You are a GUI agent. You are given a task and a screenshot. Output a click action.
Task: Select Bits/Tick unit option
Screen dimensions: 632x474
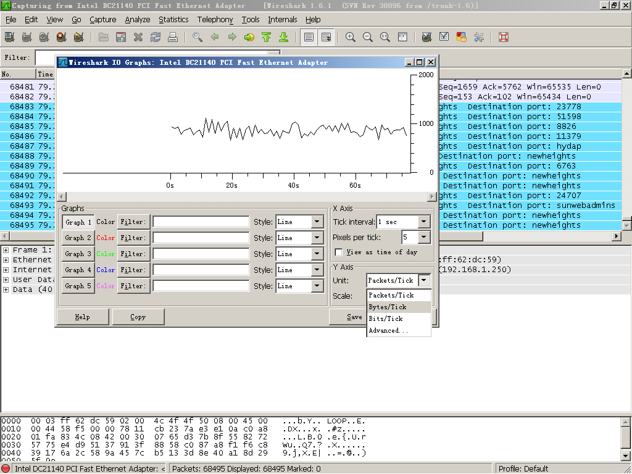pos(399,319)
